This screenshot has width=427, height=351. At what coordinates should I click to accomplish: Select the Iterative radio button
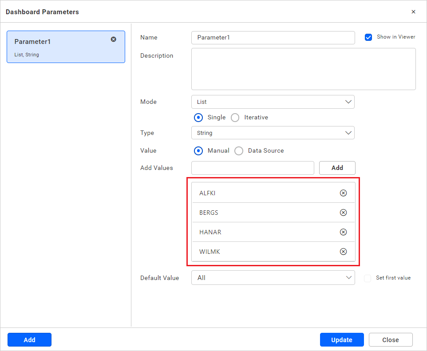tap(235, 117)
